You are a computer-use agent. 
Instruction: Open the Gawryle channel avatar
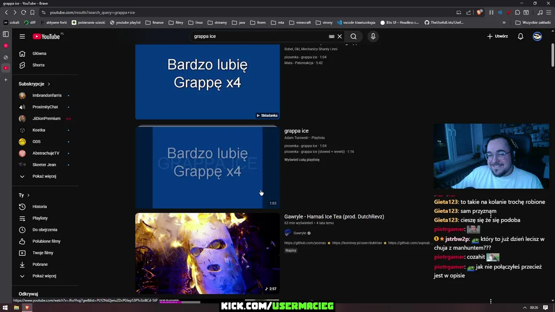point(287,233)
